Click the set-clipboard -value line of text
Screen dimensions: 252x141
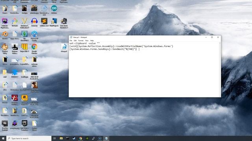pyautogui.click(x=85, y=43)
